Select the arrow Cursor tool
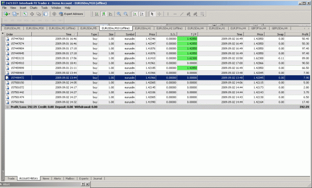312x188 pixels. coord(152,14)
